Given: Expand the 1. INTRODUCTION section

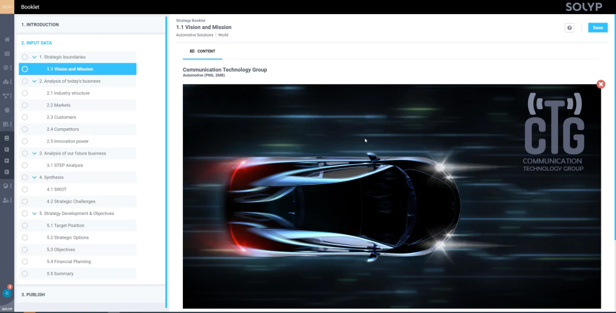Looking at the screenshot, I should pos(90,24).
